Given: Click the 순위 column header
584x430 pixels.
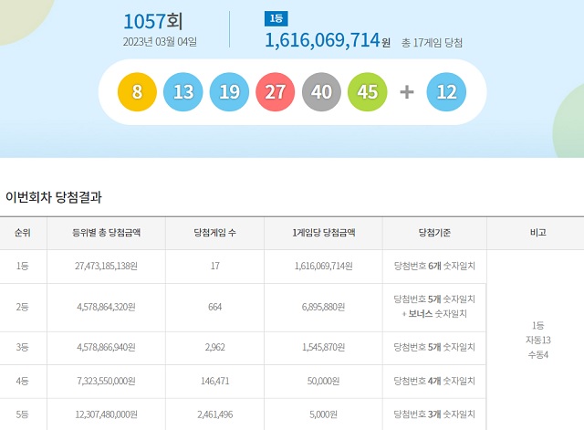Looking at the screenshot, I should point(22,233).
